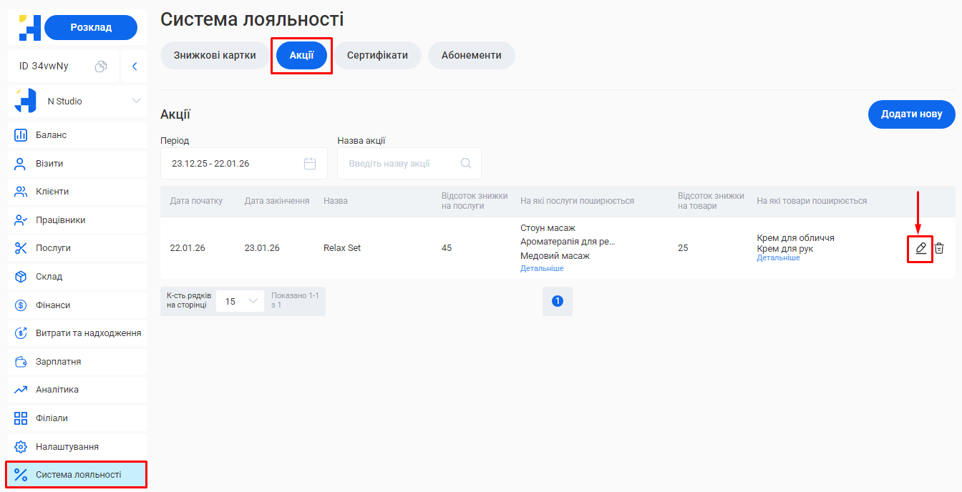Screen dimensions: 962x492
Task: Open the rows-per-page dropdown showing 15
Action: point(240,301)
